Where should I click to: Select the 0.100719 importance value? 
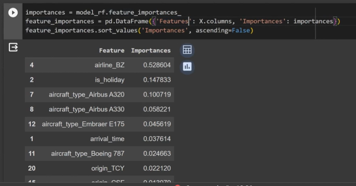click(157, 95)
